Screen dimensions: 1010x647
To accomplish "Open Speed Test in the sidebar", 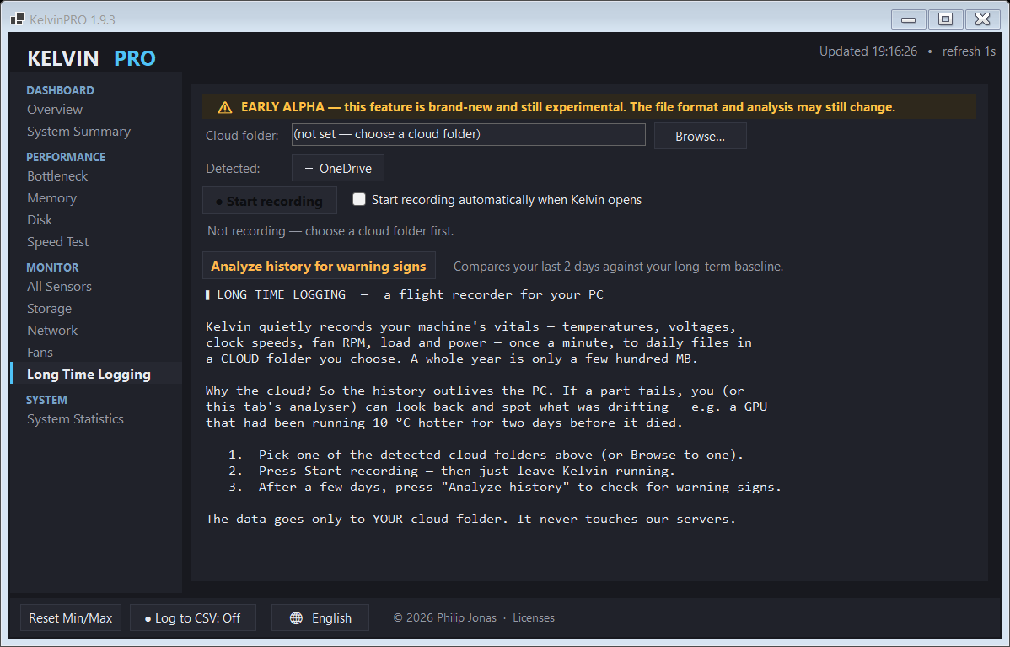I will (x=58, y=241).
